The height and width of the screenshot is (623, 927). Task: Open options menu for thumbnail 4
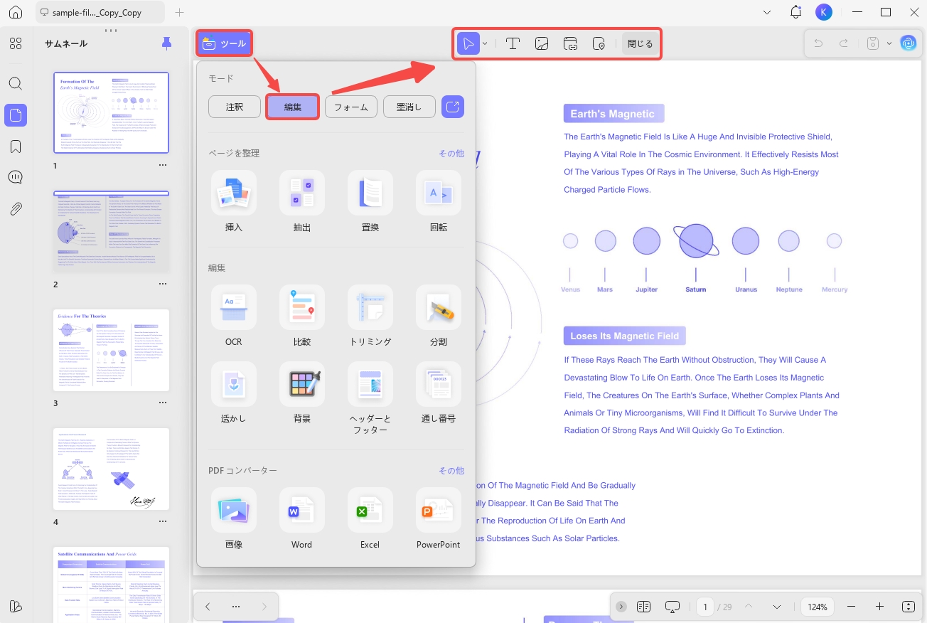pos(163,522)
